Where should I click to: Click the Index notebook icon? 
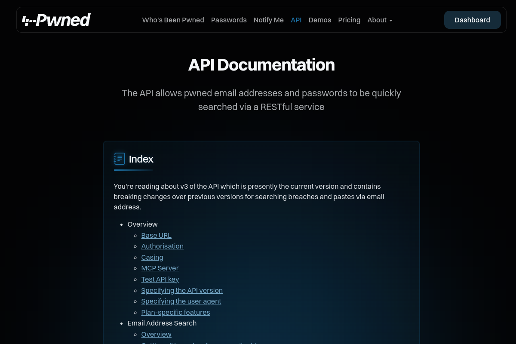click(120, 159)
